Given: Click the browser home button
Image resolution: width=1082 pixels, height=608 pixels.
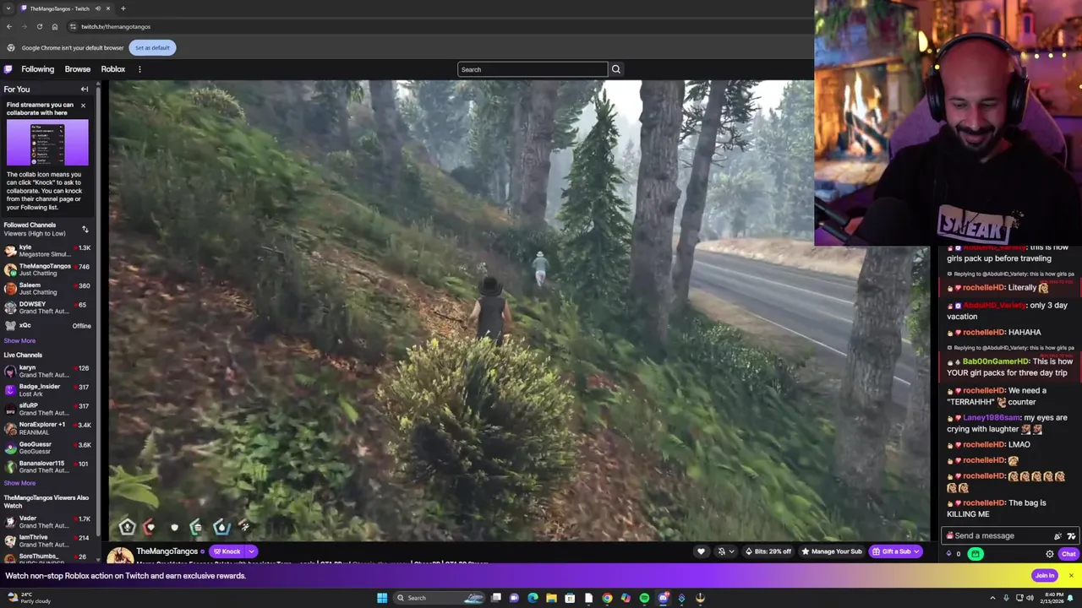Looking at the screenshot, I should tap(55, 26).
